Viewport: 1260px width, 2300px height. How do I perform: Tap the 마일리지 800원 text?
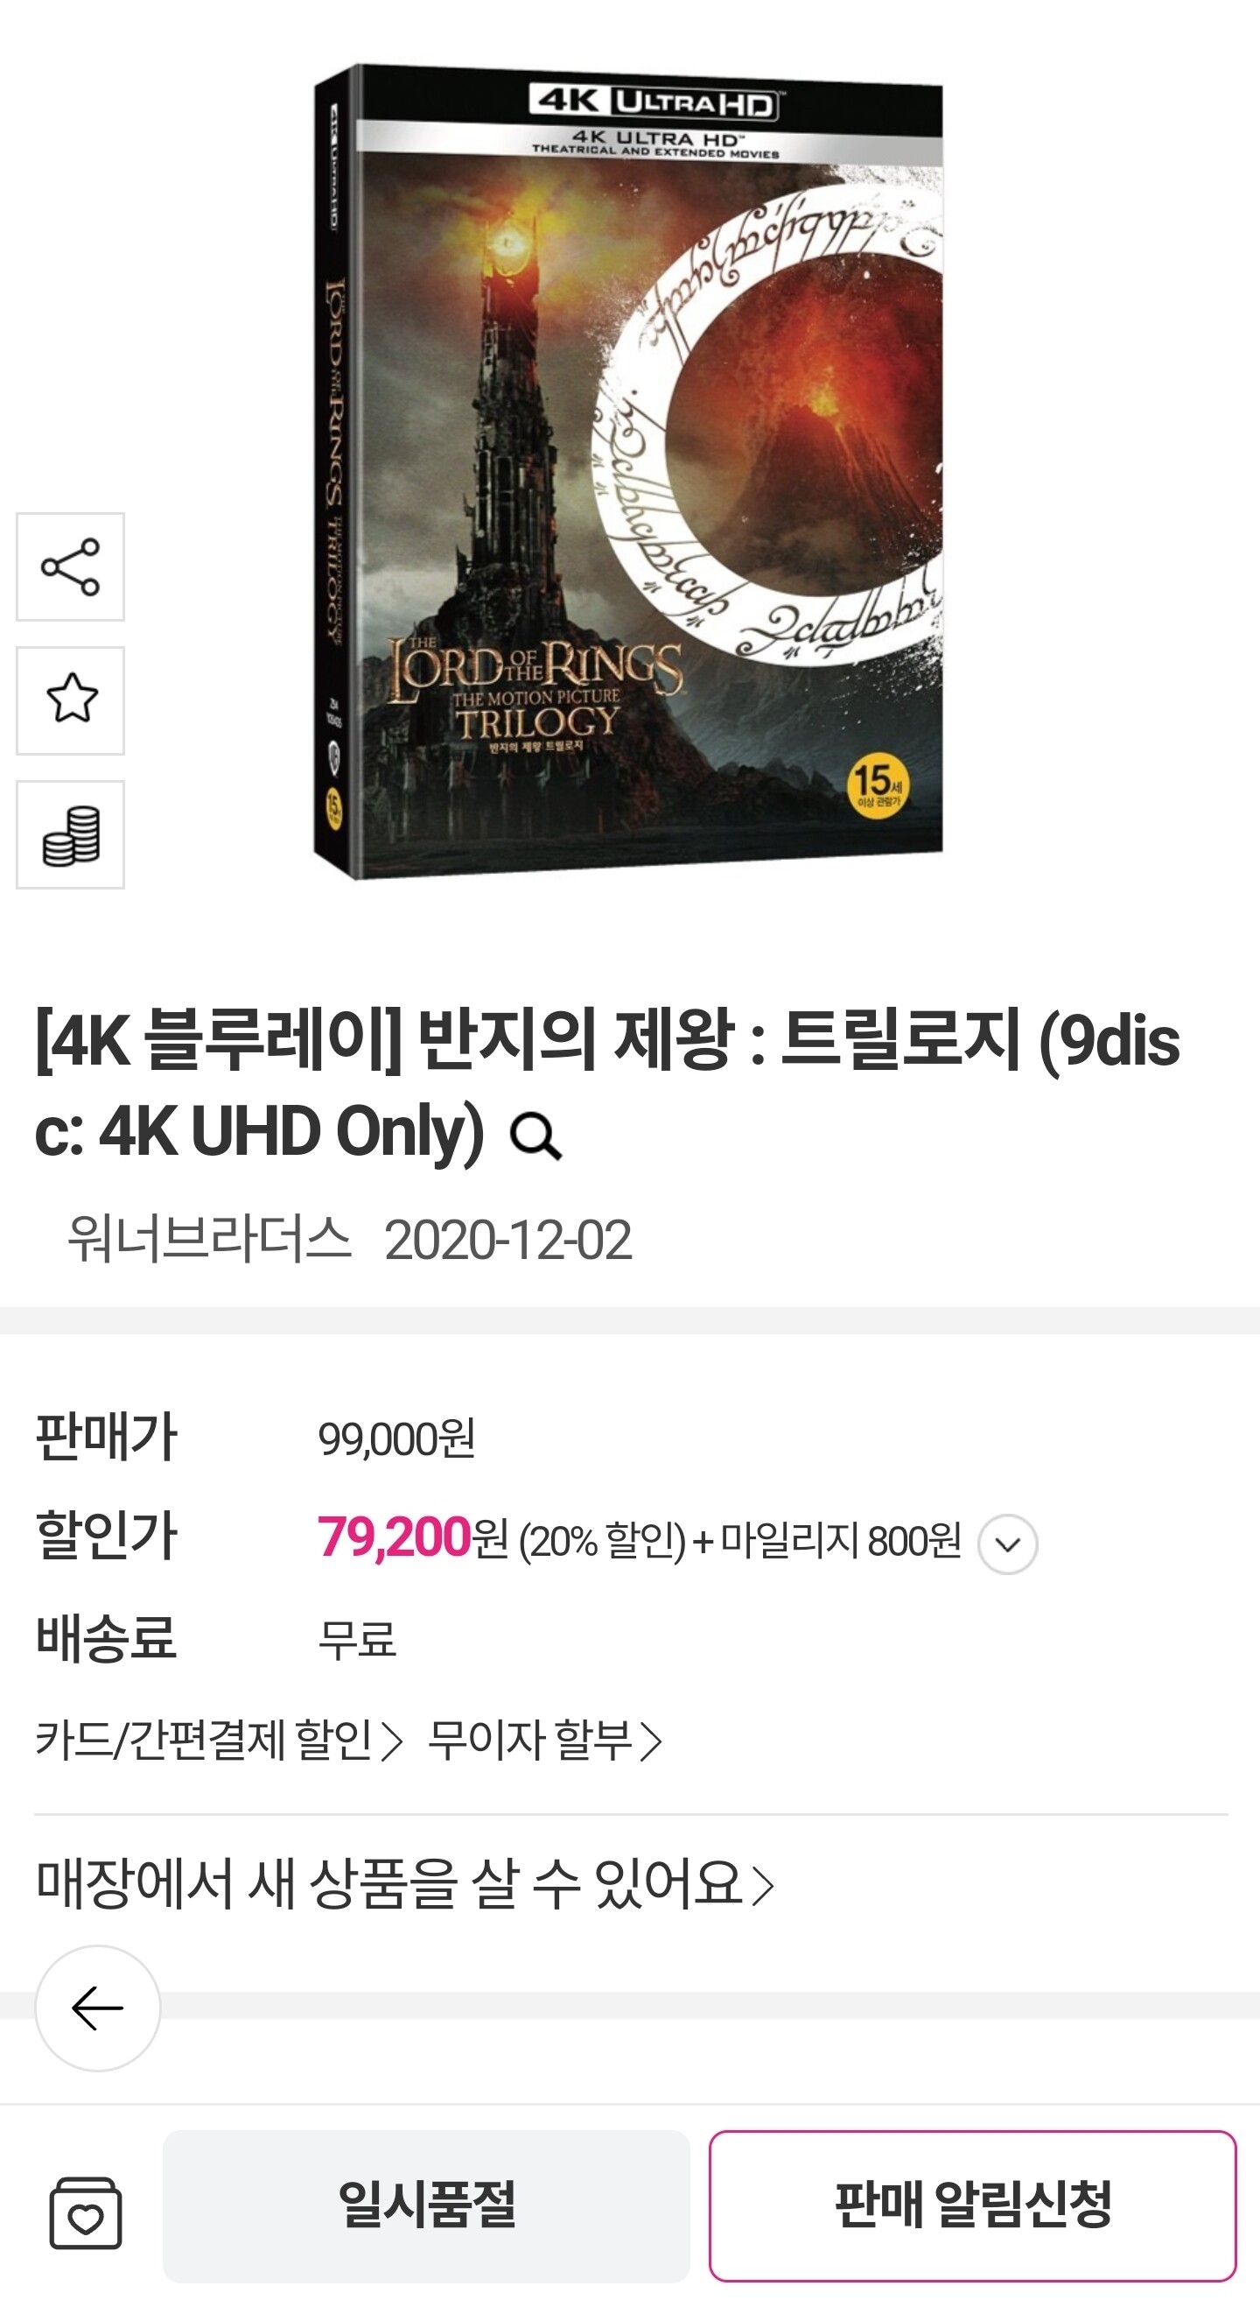(841, 1540)
